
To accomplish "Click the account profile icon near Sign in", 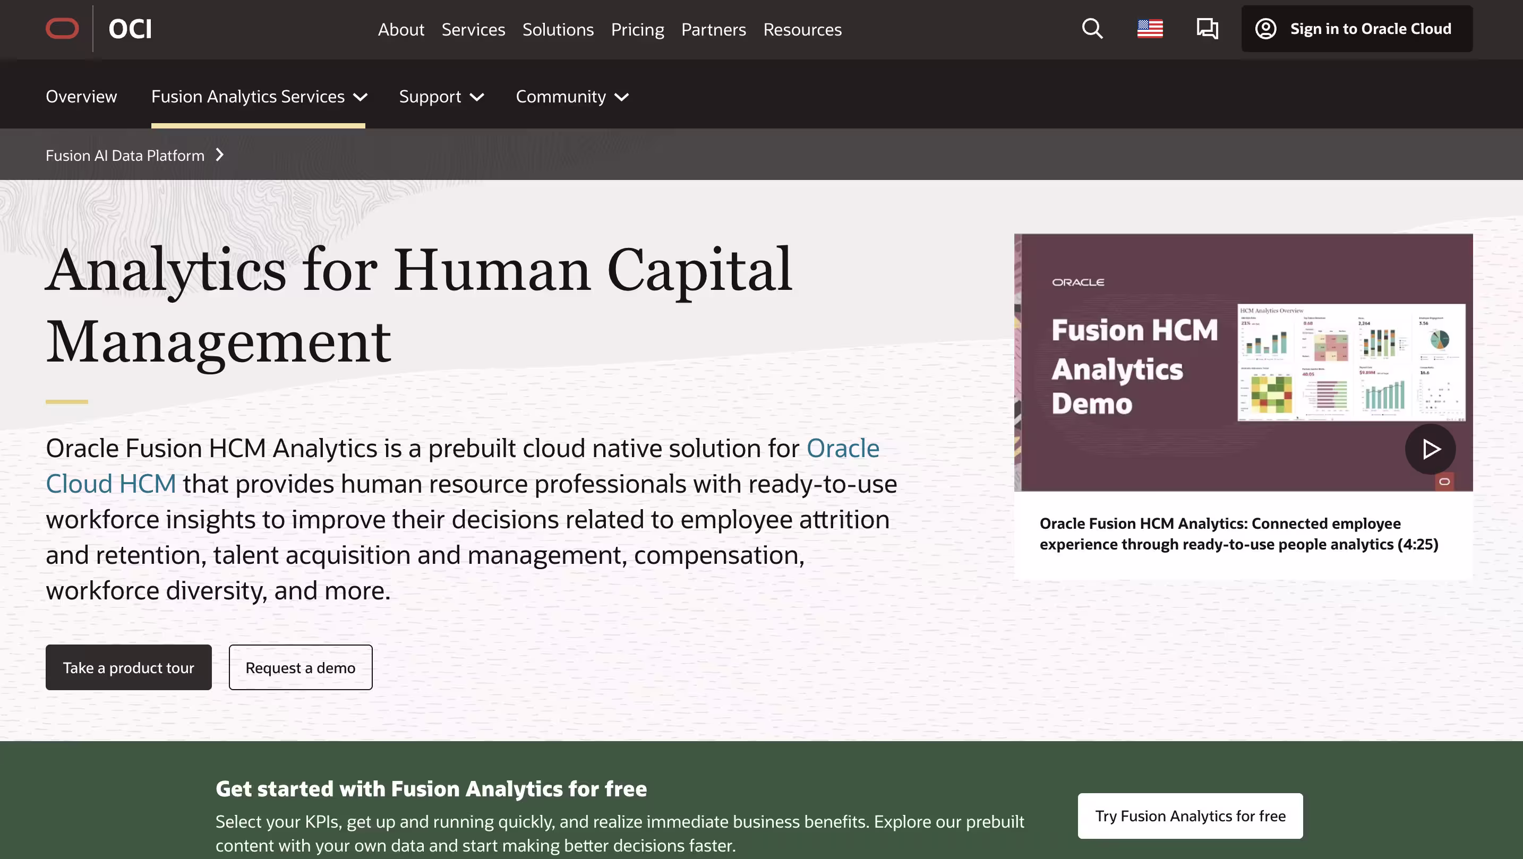I will pos(1266,28).
